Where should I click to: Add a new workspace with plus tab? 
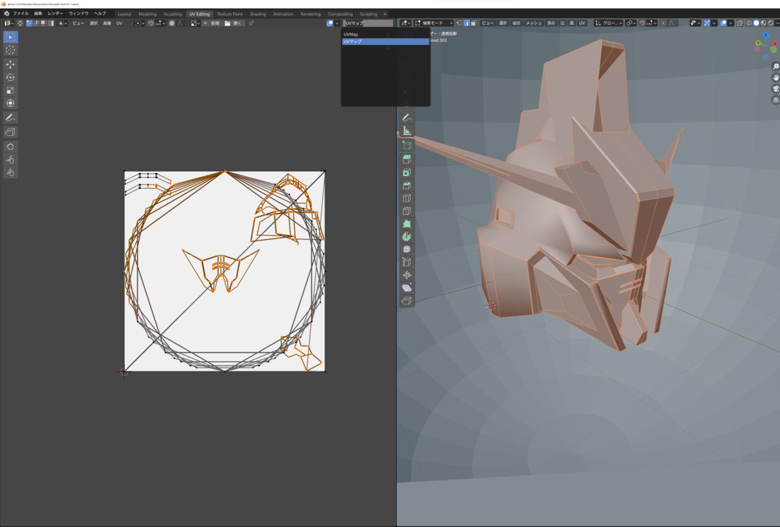(x=385, y=14)
